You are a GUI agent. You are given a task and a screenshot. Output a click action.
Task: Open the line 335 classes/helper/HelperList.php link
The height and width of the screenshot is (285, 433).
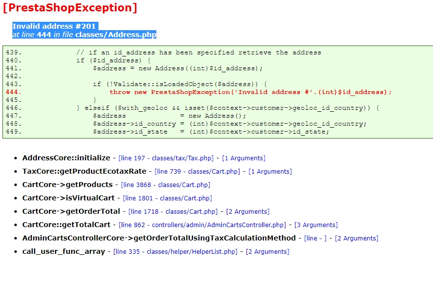coord(175,251)
